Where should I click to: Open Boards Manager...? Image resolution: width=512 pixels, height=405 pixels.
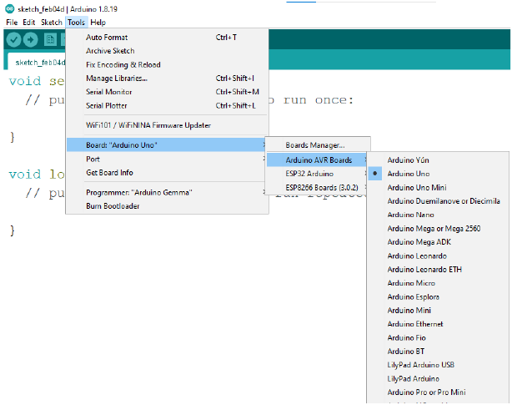(x=318, y=145)
